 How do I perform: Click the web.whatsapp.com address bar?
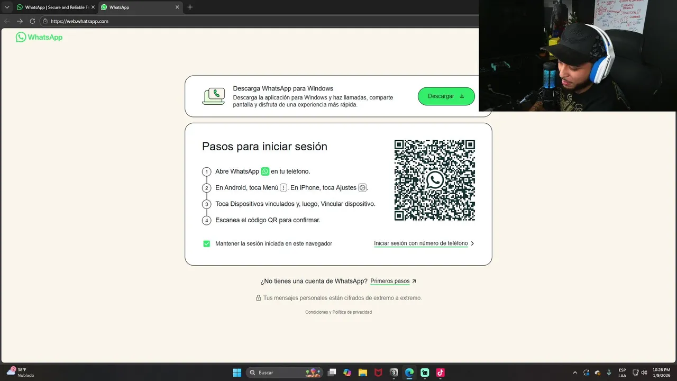[259, 21]
